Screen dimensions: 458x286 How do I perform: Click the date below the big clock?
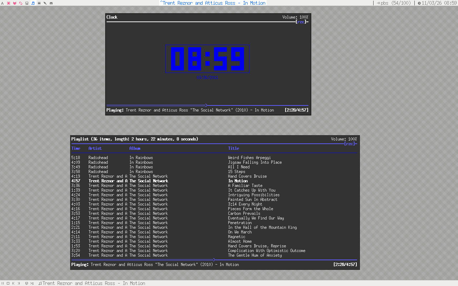click(x=207, y=78)
